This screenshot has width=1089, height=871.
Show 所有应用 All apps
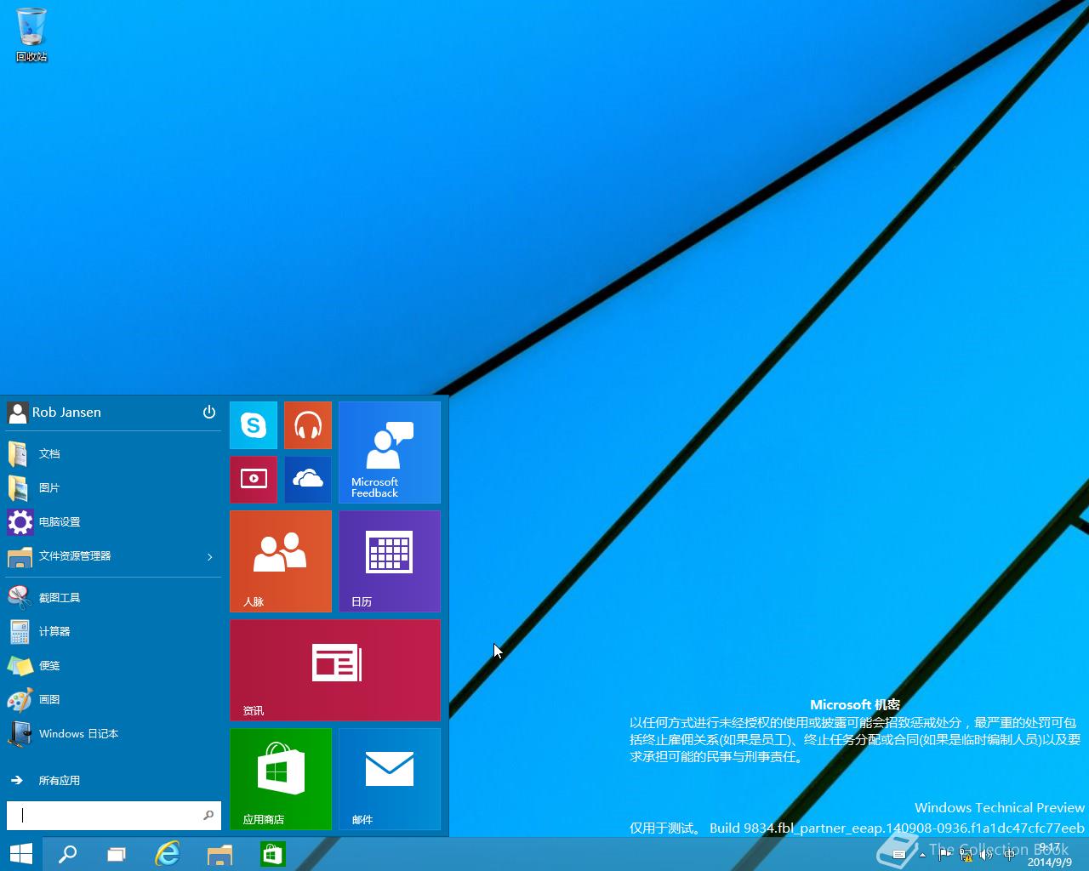114,780
